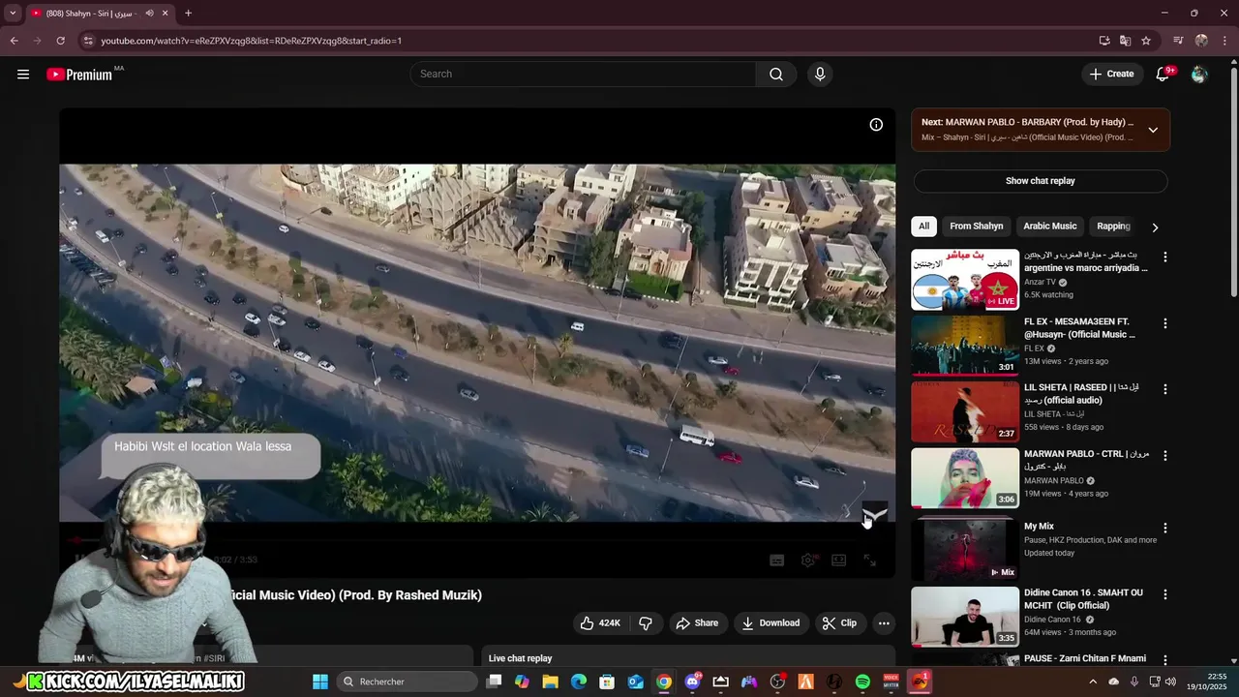Image resolution: width=1239 pixels, height=697 pixels.
Task: Open the LIL SHETA RASEED thumbnail
Action: [x=965, y=411]
